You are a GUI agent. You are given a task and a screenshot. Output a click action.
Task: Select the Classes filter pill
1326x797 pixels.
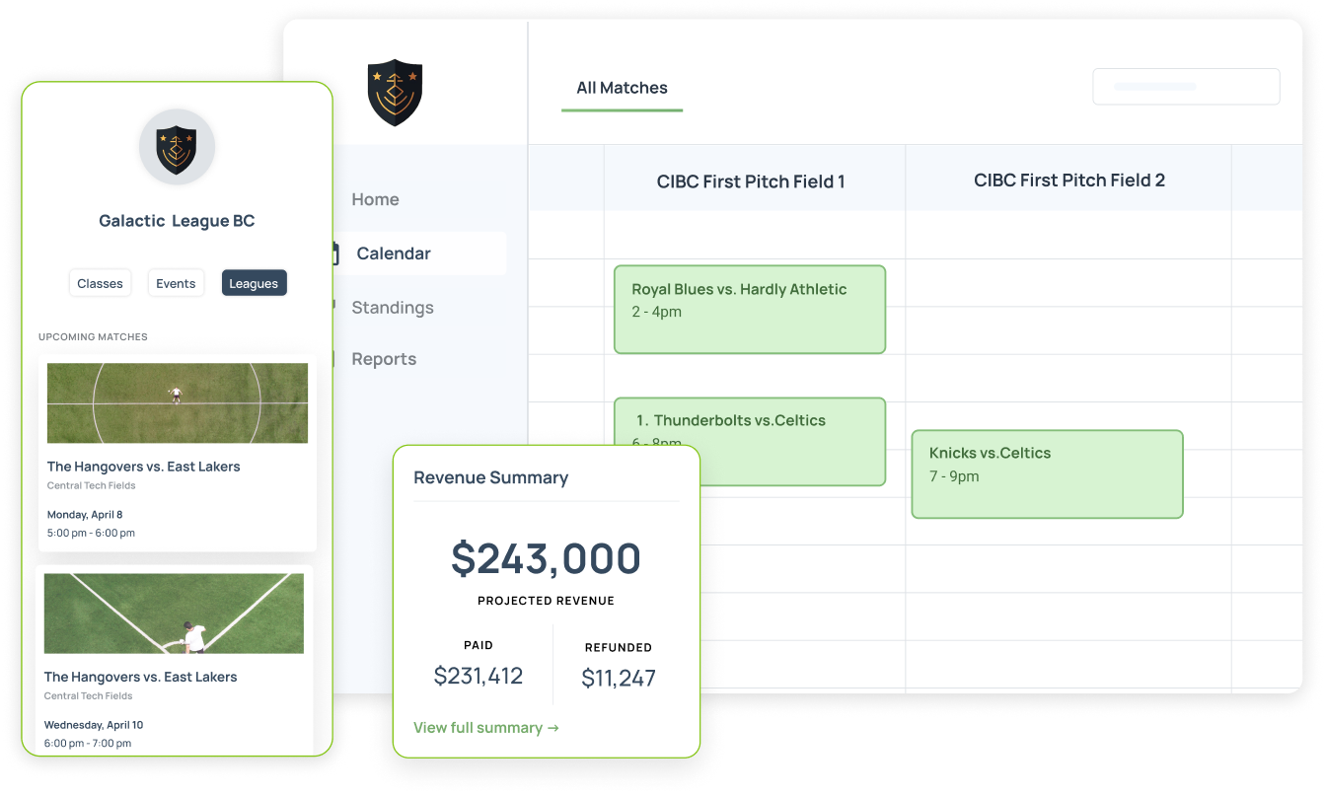tap(100, 283)
